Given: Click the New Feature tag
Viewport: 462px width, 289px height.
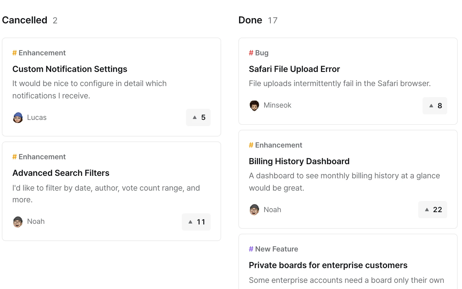Looking at the screenshot, I should [274, 249].
